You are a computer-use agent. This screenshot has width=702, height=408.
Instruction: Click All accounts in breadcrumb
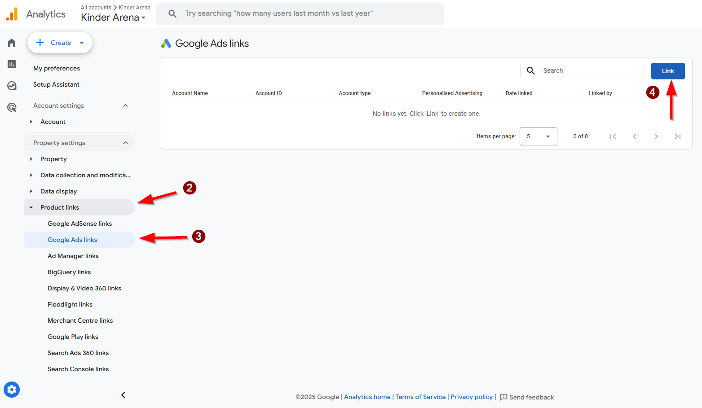click(96, 8)
